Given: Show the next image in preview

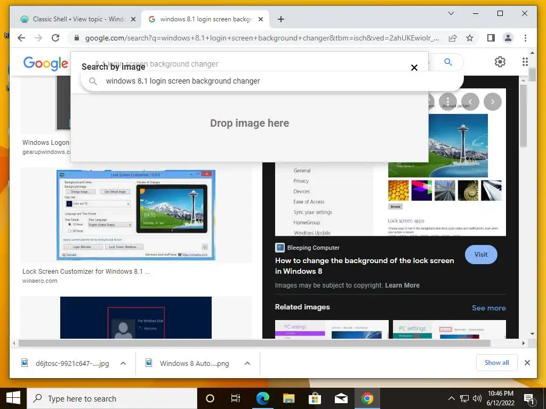Looking at the screenshot, I should (x=492, y=102).
